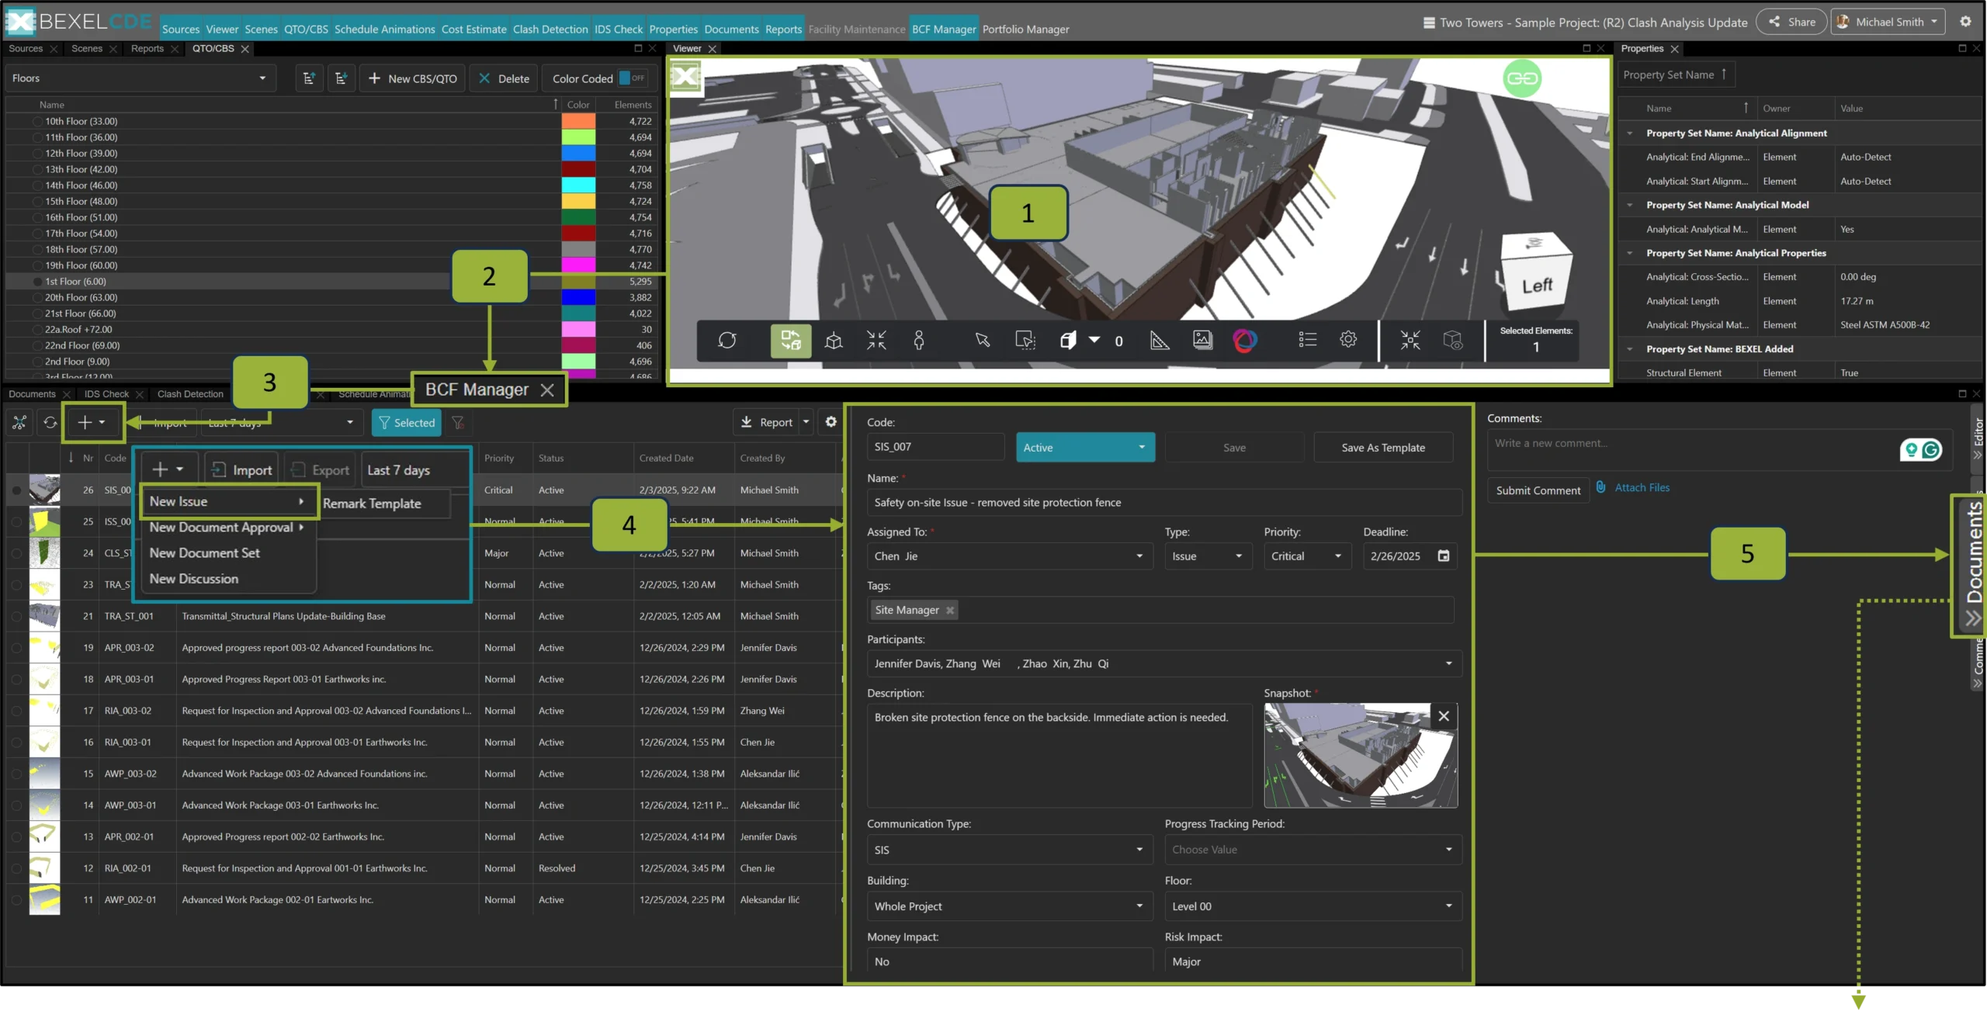Open the Assigned To Chen Jie dropdown

coord(1008,556)
